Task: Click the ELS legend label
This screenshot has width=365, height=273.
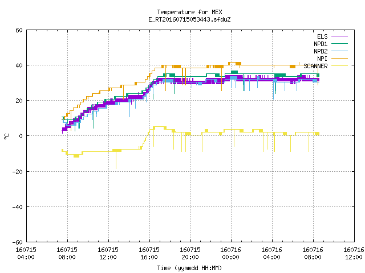Action: point(322,36)
